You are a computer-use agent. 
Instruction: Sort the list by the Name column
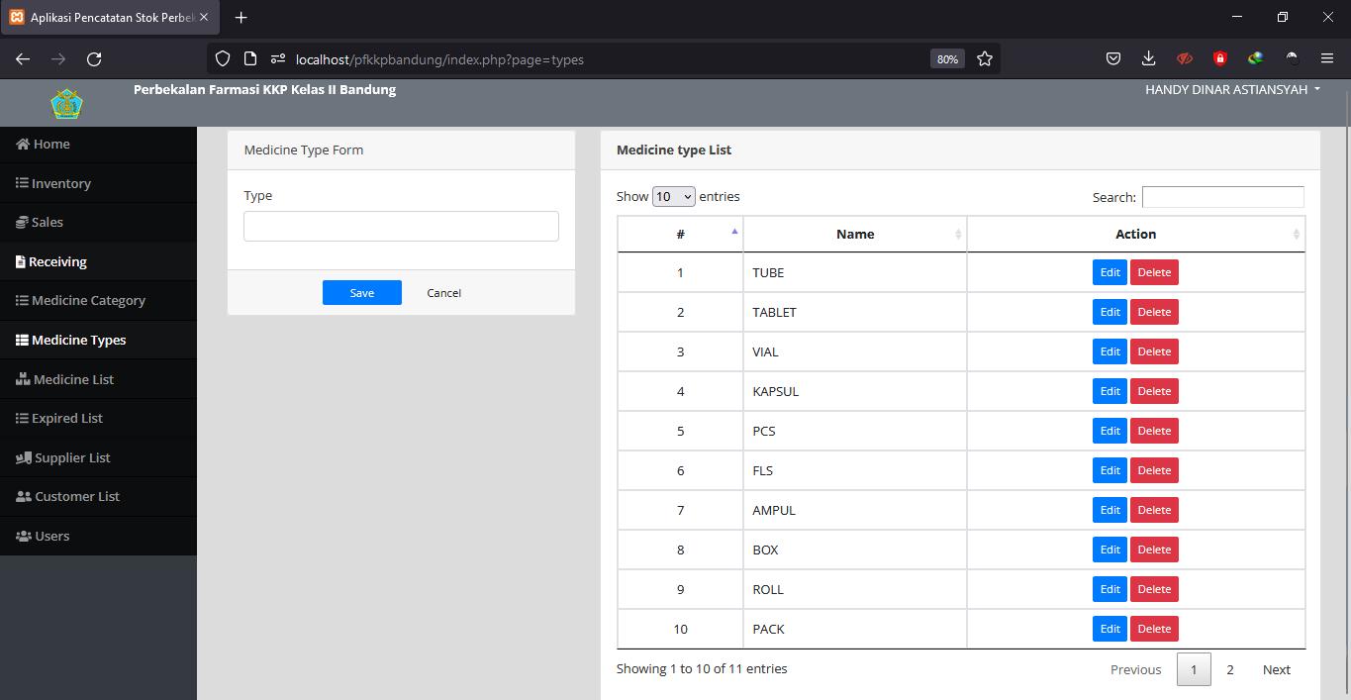[x=855, y=235]
